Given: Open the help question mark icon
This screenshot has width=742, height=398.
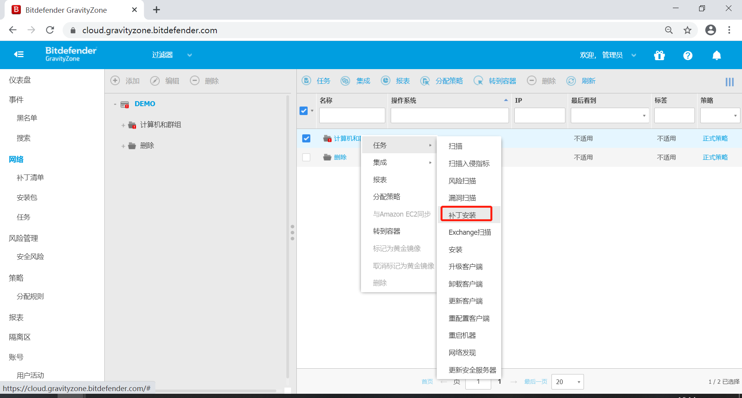Looking at the screenshot, I should click(688, 55).
